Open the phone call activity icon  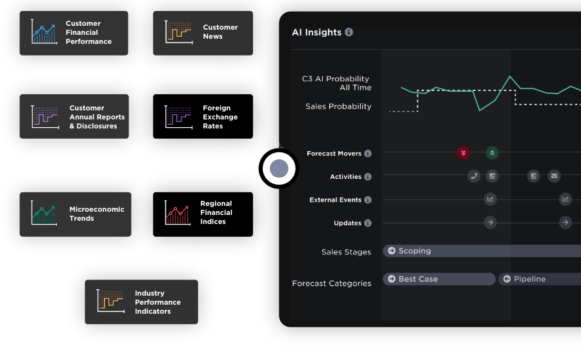pos(474,176)
